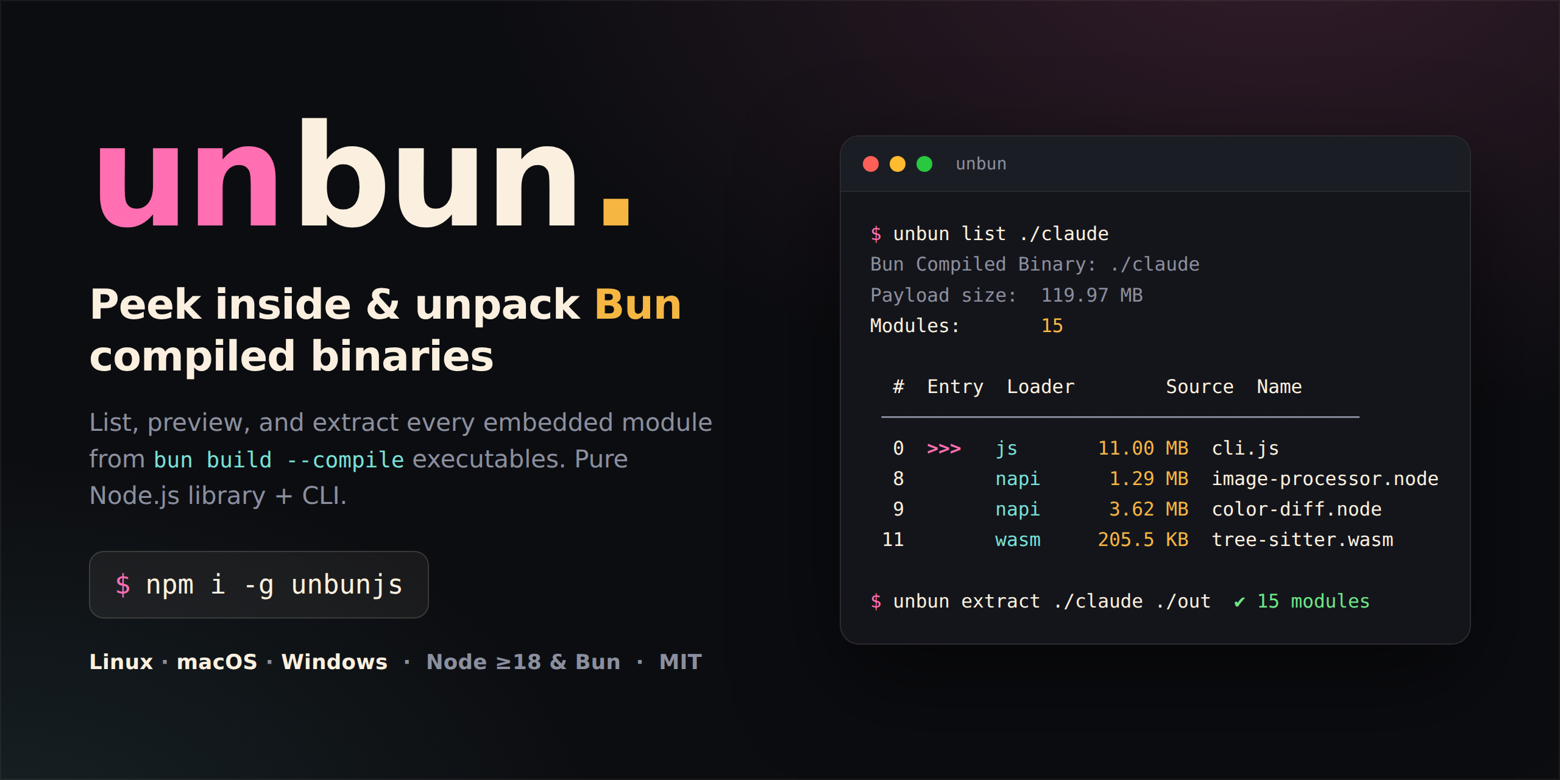
Task: Click the green maximize dot in terminal
Action: pos(924,164)
